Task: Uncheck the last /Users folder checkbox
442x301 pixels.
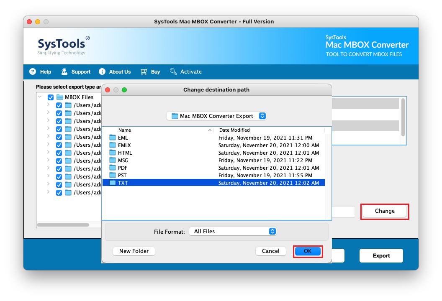Action: pos(59,193)
